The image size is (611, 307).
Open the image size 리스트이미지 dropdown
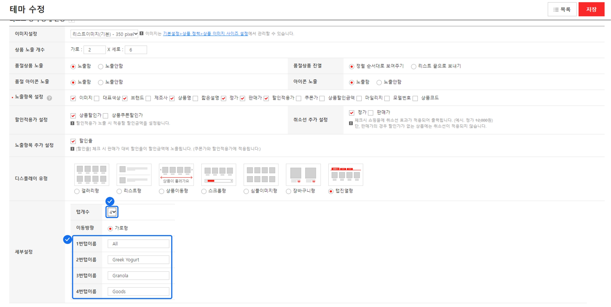click(x=104, y=34)
